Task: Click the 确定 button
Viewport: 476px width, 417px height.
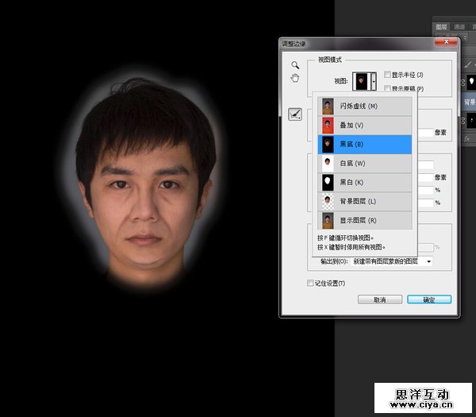Action: click(x=428, y=299)
